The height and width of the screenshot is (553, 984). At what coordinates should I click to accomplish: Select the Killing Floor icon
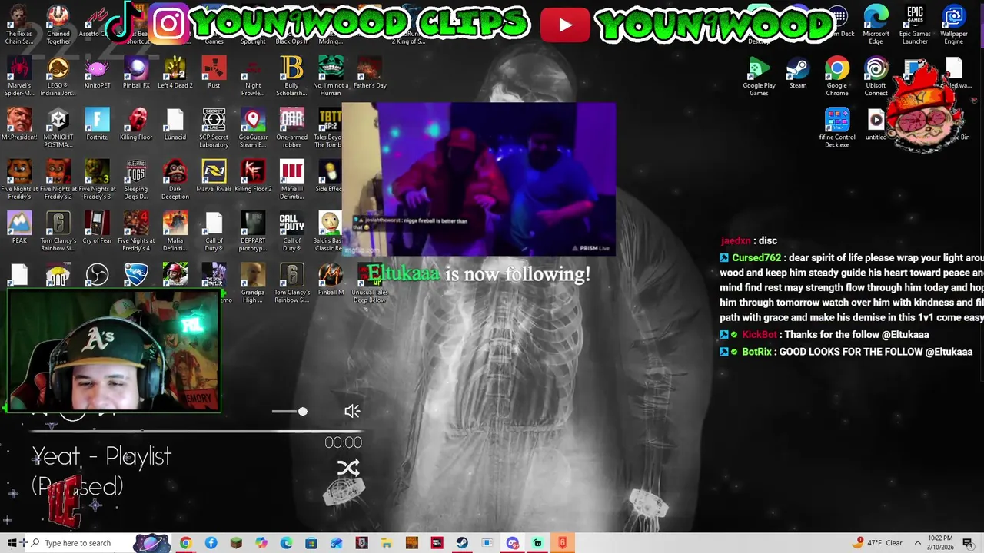click(136, 125)
